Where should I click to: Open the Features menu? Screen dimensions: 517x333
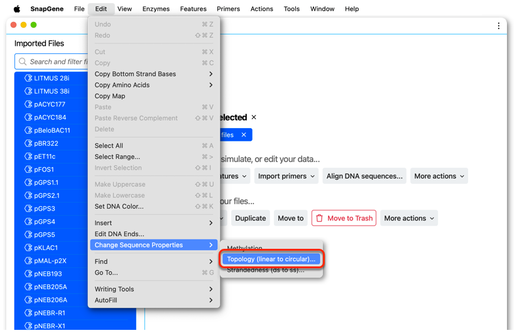click(193, 9)
